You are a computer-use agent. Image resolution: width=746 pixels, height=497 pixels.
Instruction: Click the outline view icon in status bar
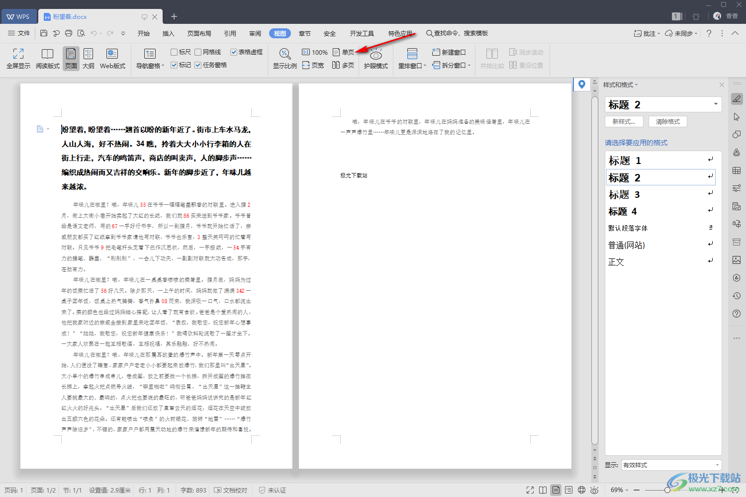pos(568,490)
